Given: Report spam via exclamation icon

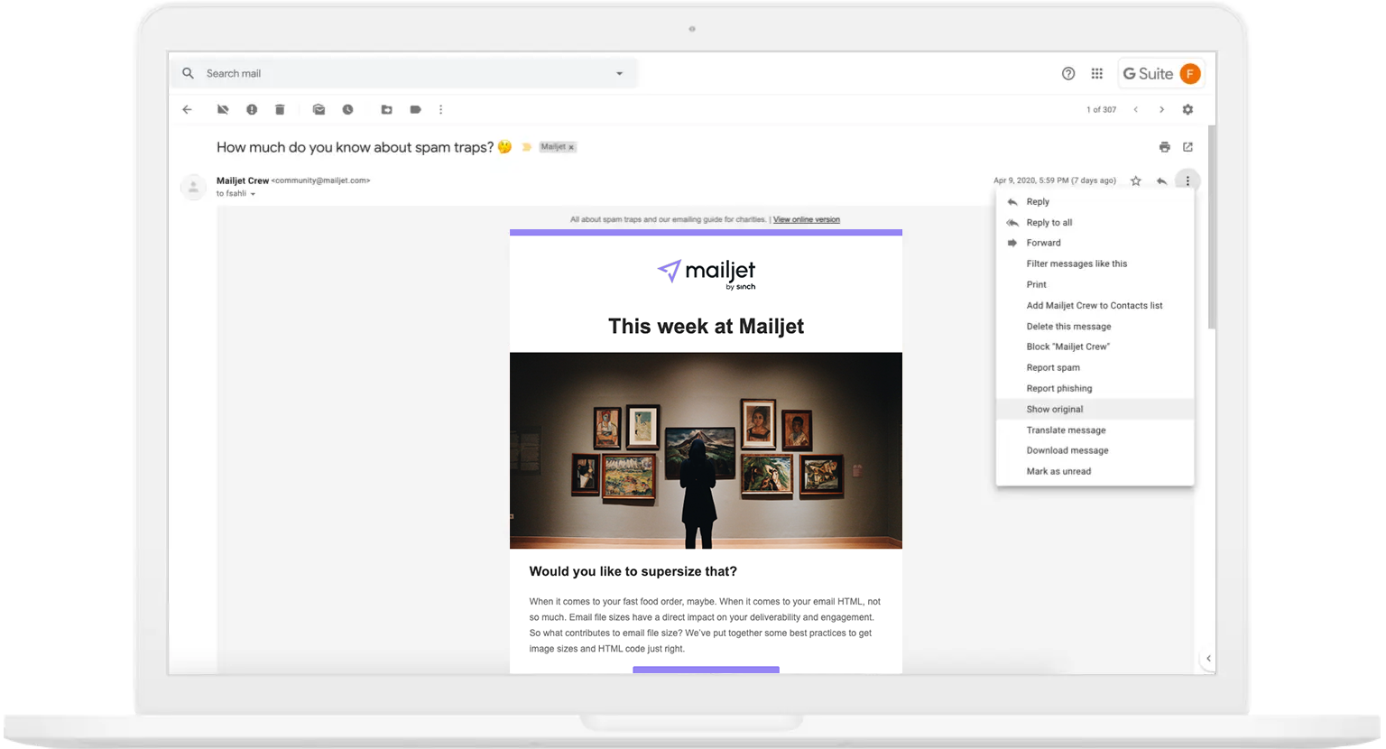Looking at the screenshot, I should click(252, 109).
